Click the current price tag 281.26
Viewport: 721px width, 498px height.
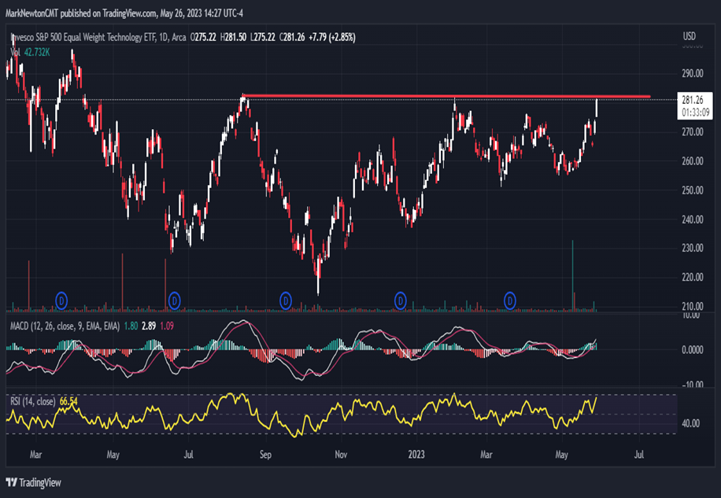pos(693,100)
